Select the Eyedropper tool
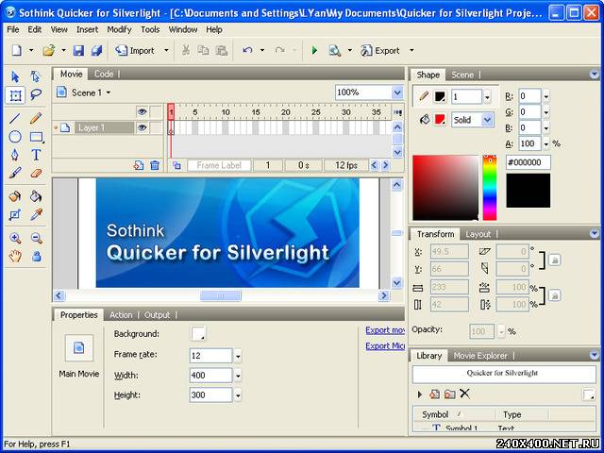Screen dimensions: 604x453 (x=36, y=214)
